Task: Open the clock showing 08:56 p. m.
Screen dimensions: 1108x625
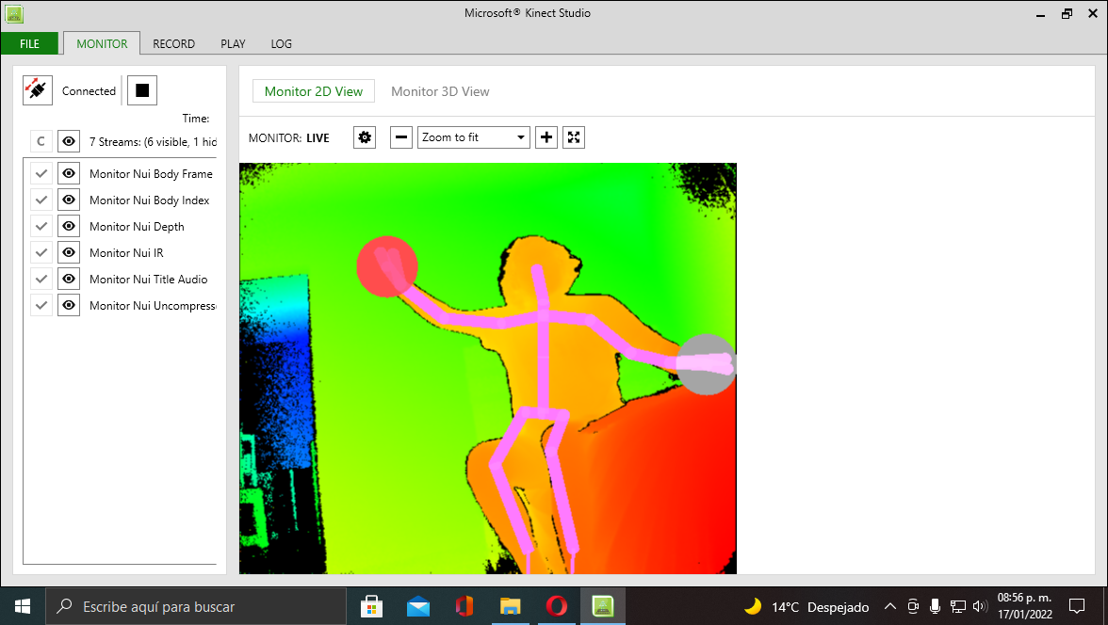Action: pyautogui.click(x=1025, y=606)
